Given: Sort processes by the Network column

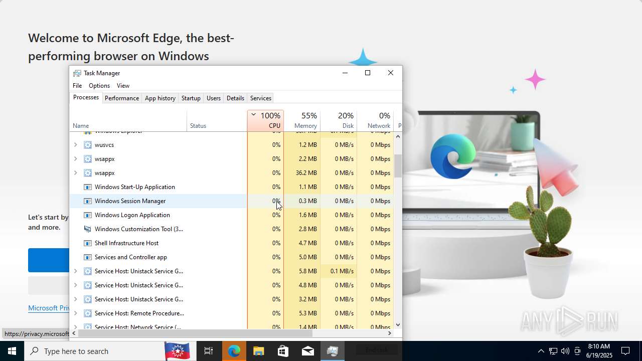Looking at the screenshot, I should [x=375, y=121].
